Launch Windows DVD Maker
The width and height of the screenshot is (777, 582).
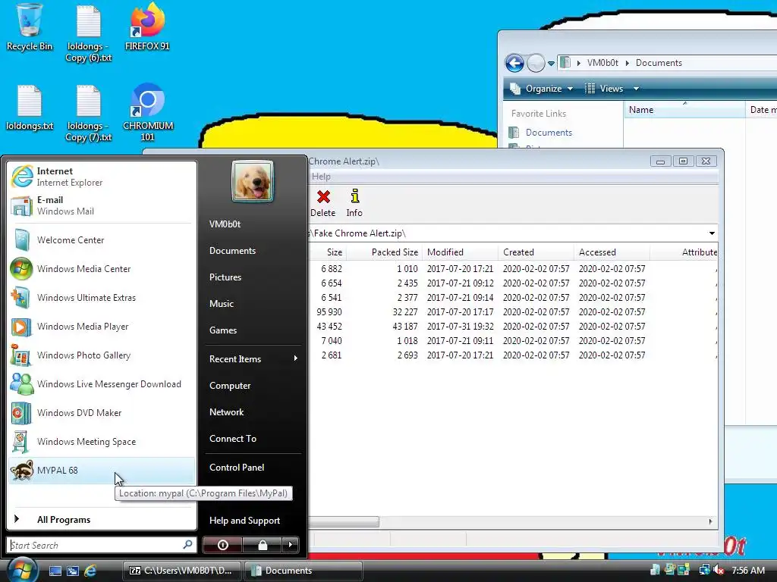(102, 413)
